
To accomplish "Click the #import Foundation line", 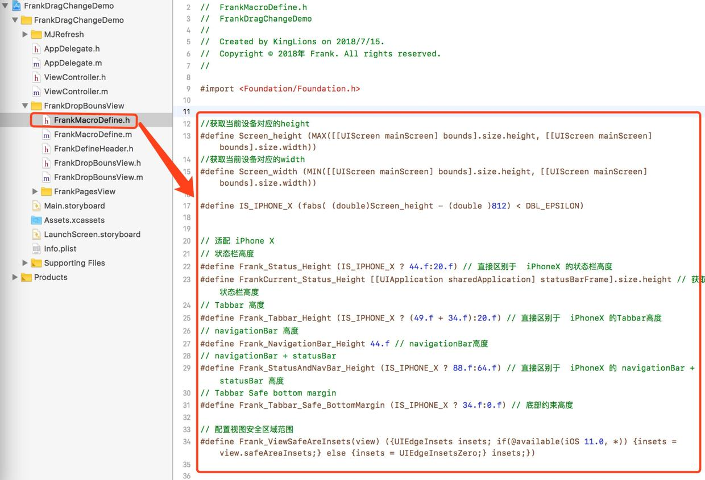I will tap(280, 89).
